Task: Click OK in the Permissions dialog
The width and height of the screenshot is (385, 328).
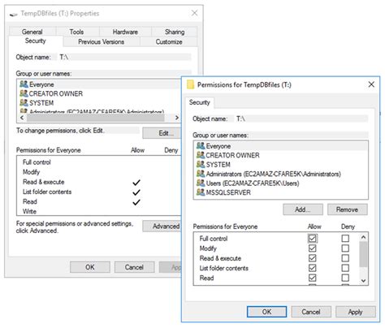Action: point(266,312)
